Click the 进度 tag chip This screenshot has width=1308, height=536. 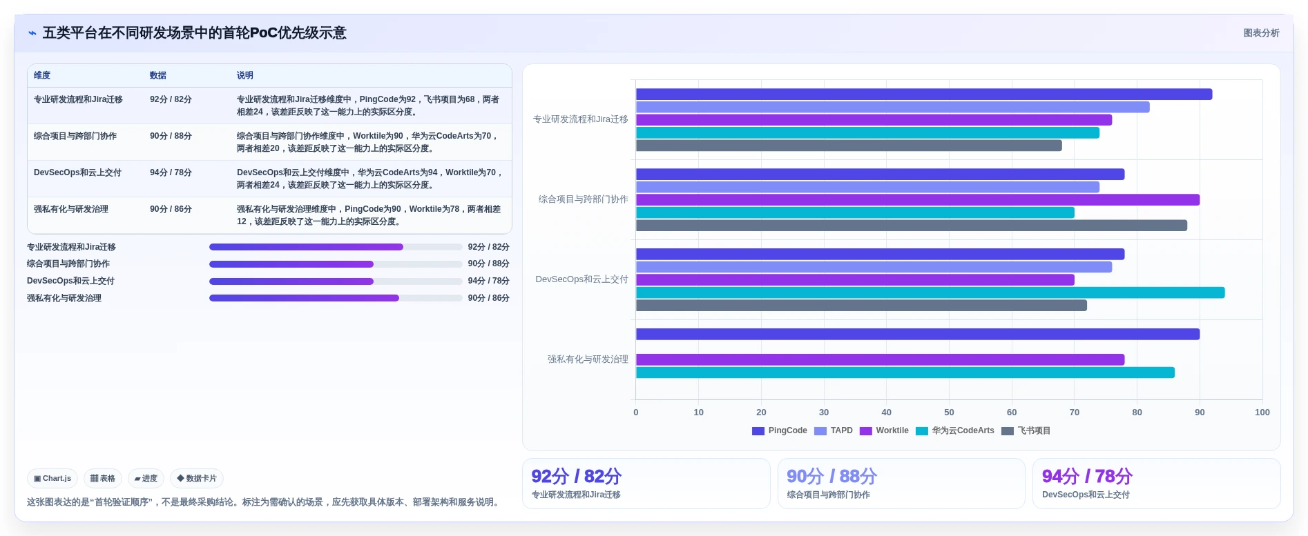(x=146, y=478)
